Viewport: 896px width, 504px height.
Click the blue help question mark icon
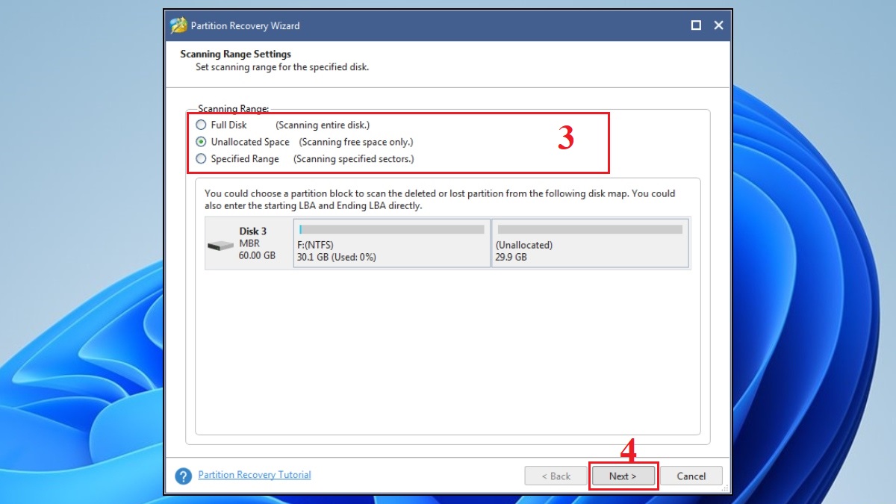pos(182,476)
